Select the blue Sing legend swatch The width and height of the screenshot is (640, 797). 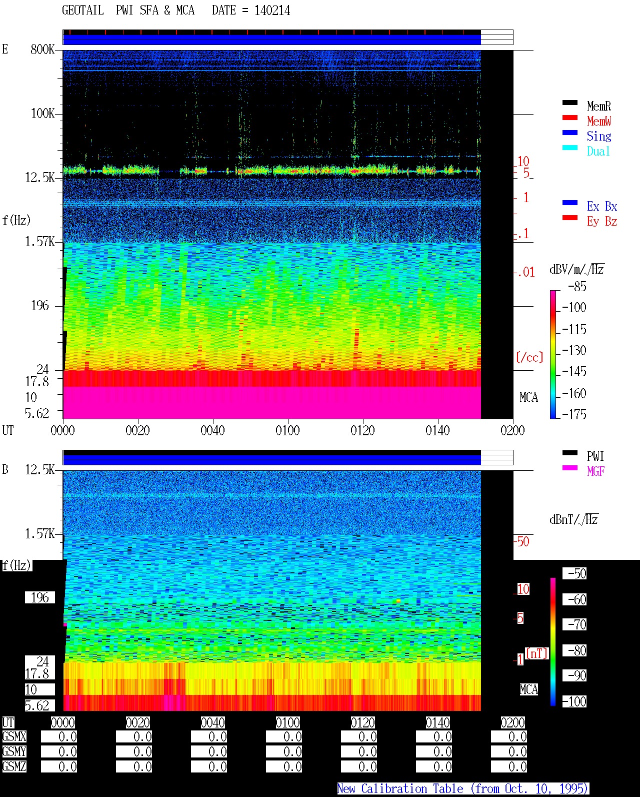point(570,133)
